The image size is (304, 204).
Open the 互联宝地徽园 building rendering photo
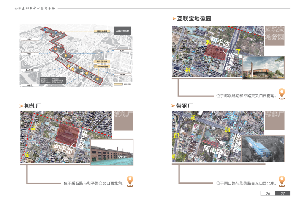(263, 67)
